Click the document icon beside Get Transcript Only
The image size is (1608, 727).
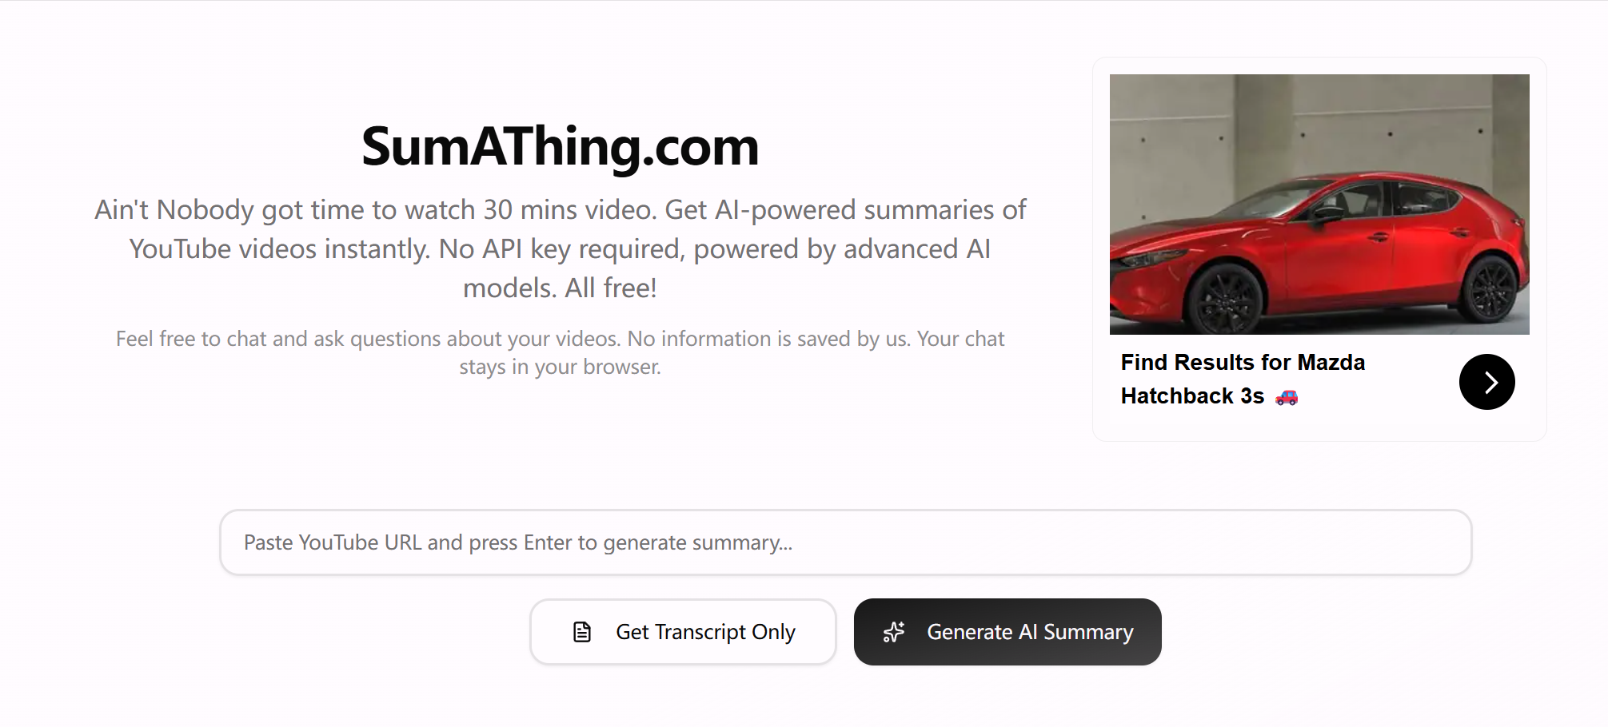tap(582, 632)
